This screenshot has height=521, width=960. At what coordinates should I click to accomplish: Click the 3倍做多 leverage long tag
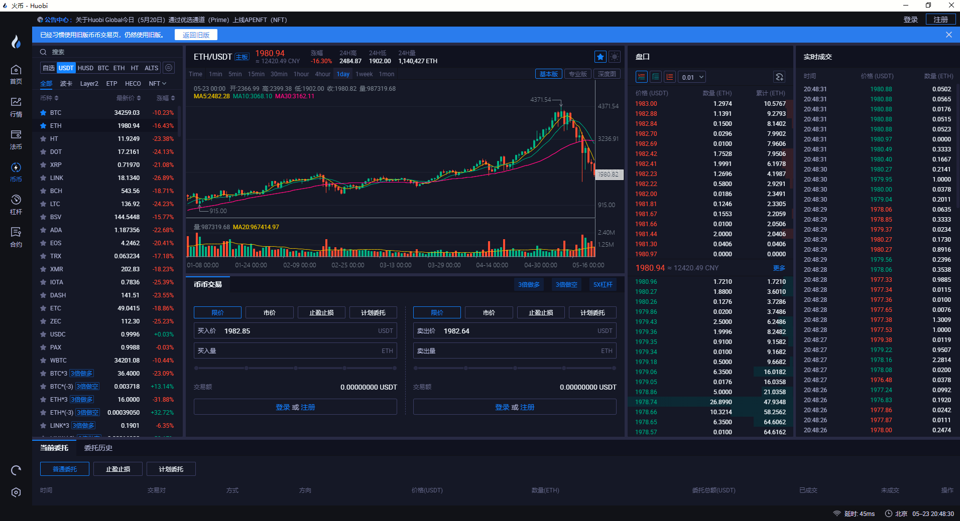[529, 284]
